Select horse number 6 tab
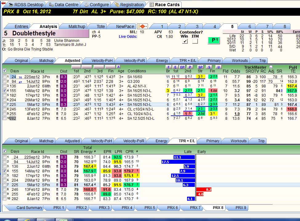Viewport: 300px width, 221px height. coord(250,26)
